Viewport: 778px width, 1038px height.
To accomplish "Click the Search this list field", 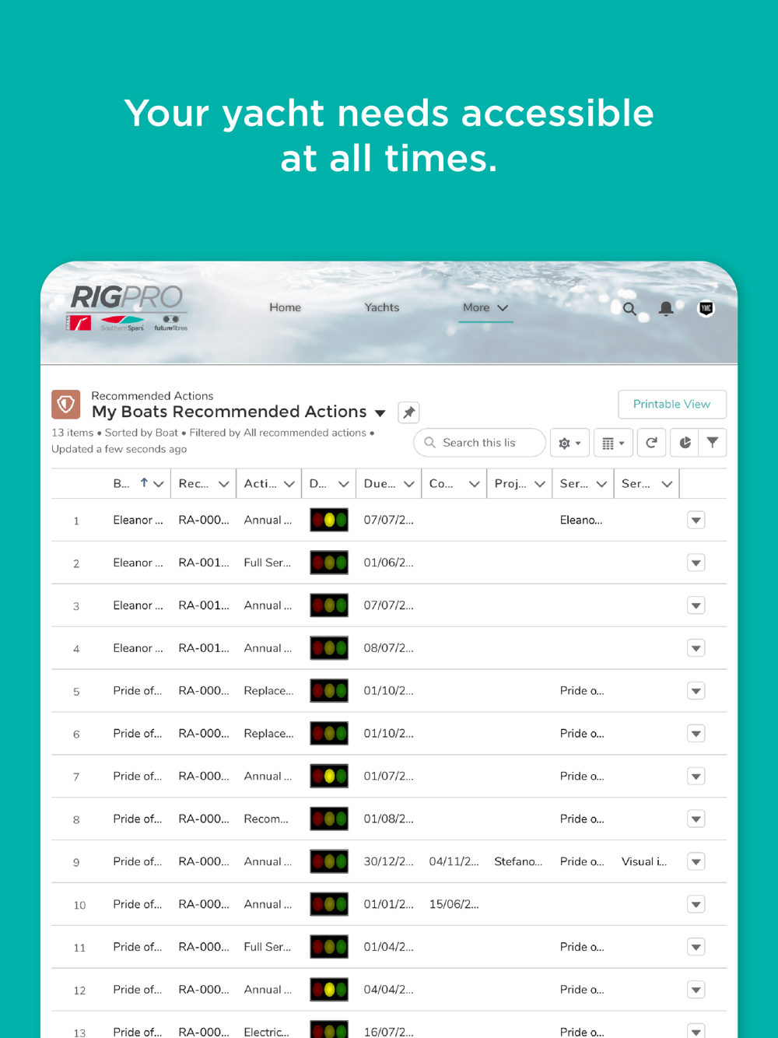I will pyautogui.click(x=479, y=443).
